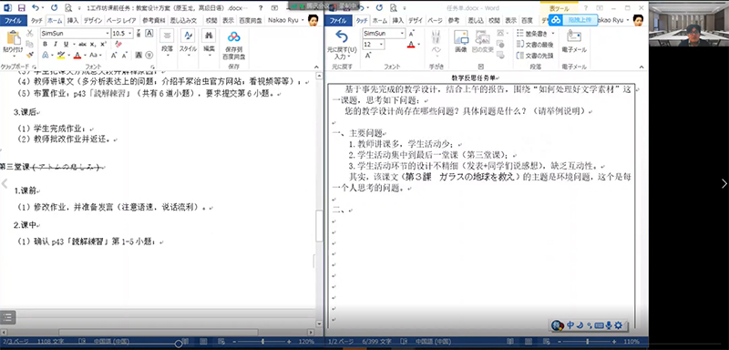Click the enclosed character circle icon

pos(149,56)
